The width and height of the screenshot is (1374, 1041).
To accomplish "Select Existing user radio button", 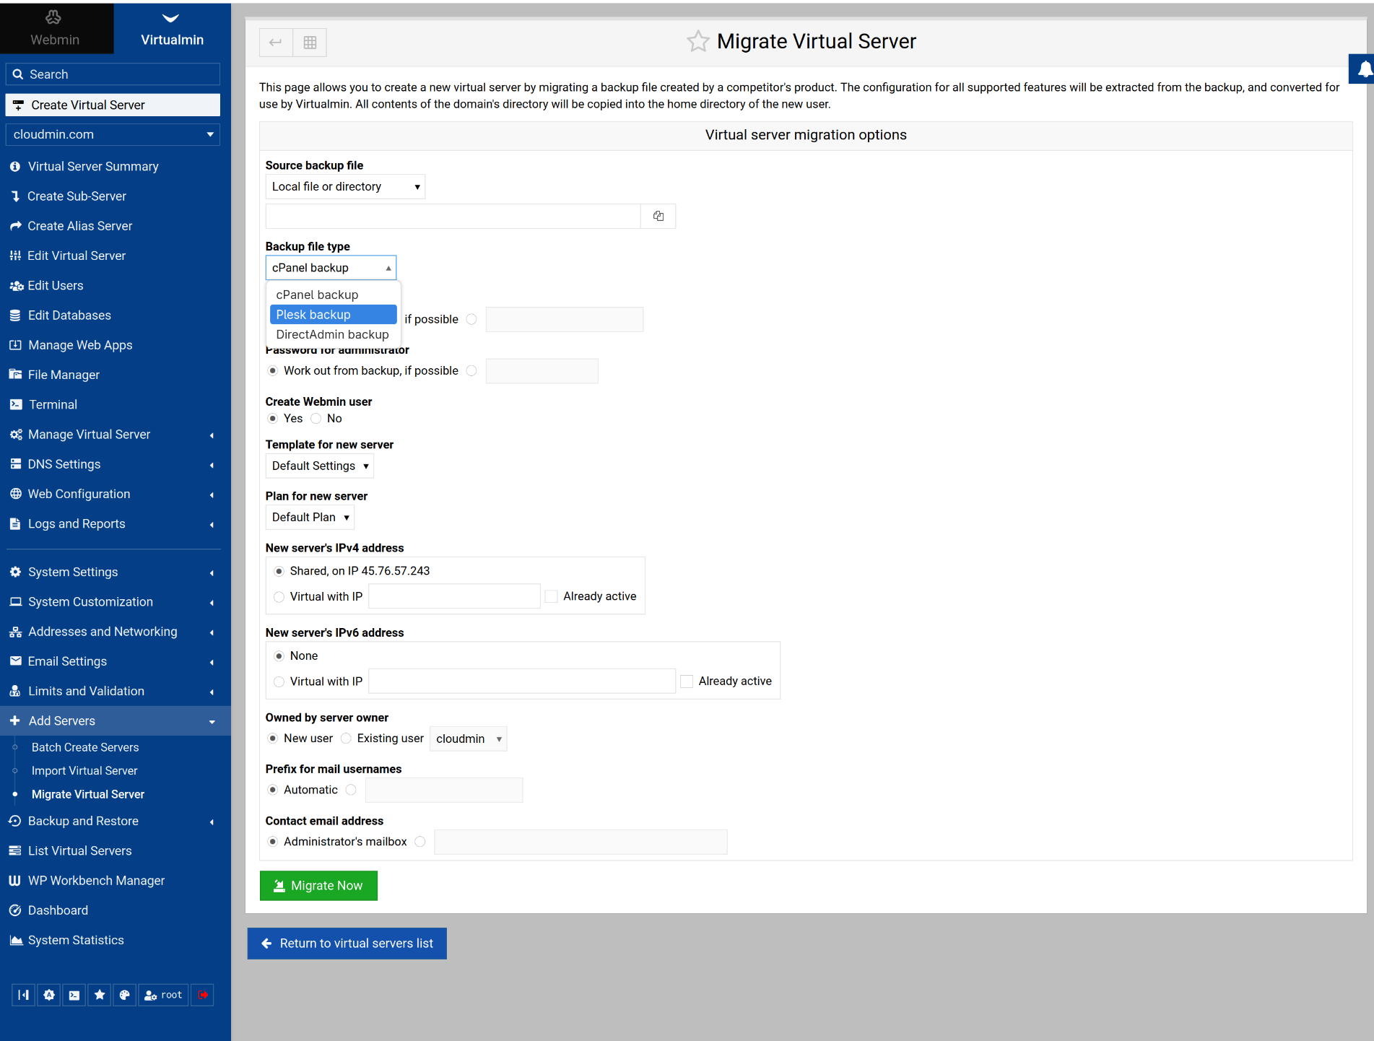I will (347, 739).
